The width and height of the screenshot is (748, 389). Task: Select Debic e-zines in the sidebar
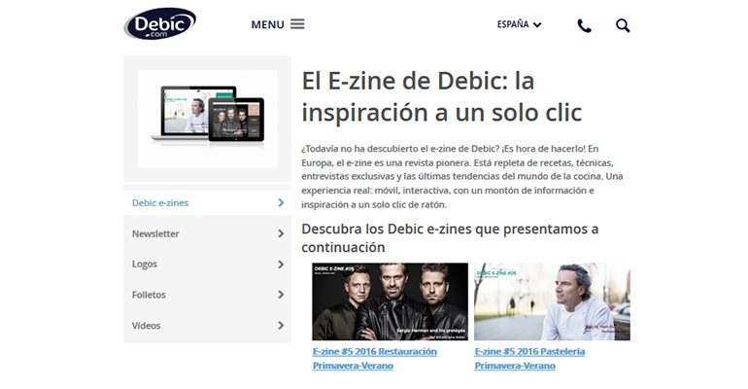(207, 203)
